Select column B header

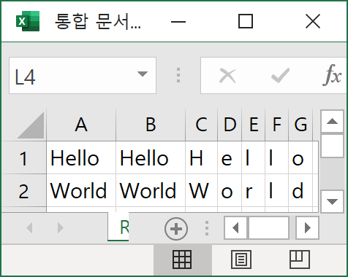[x=151, y=125]
